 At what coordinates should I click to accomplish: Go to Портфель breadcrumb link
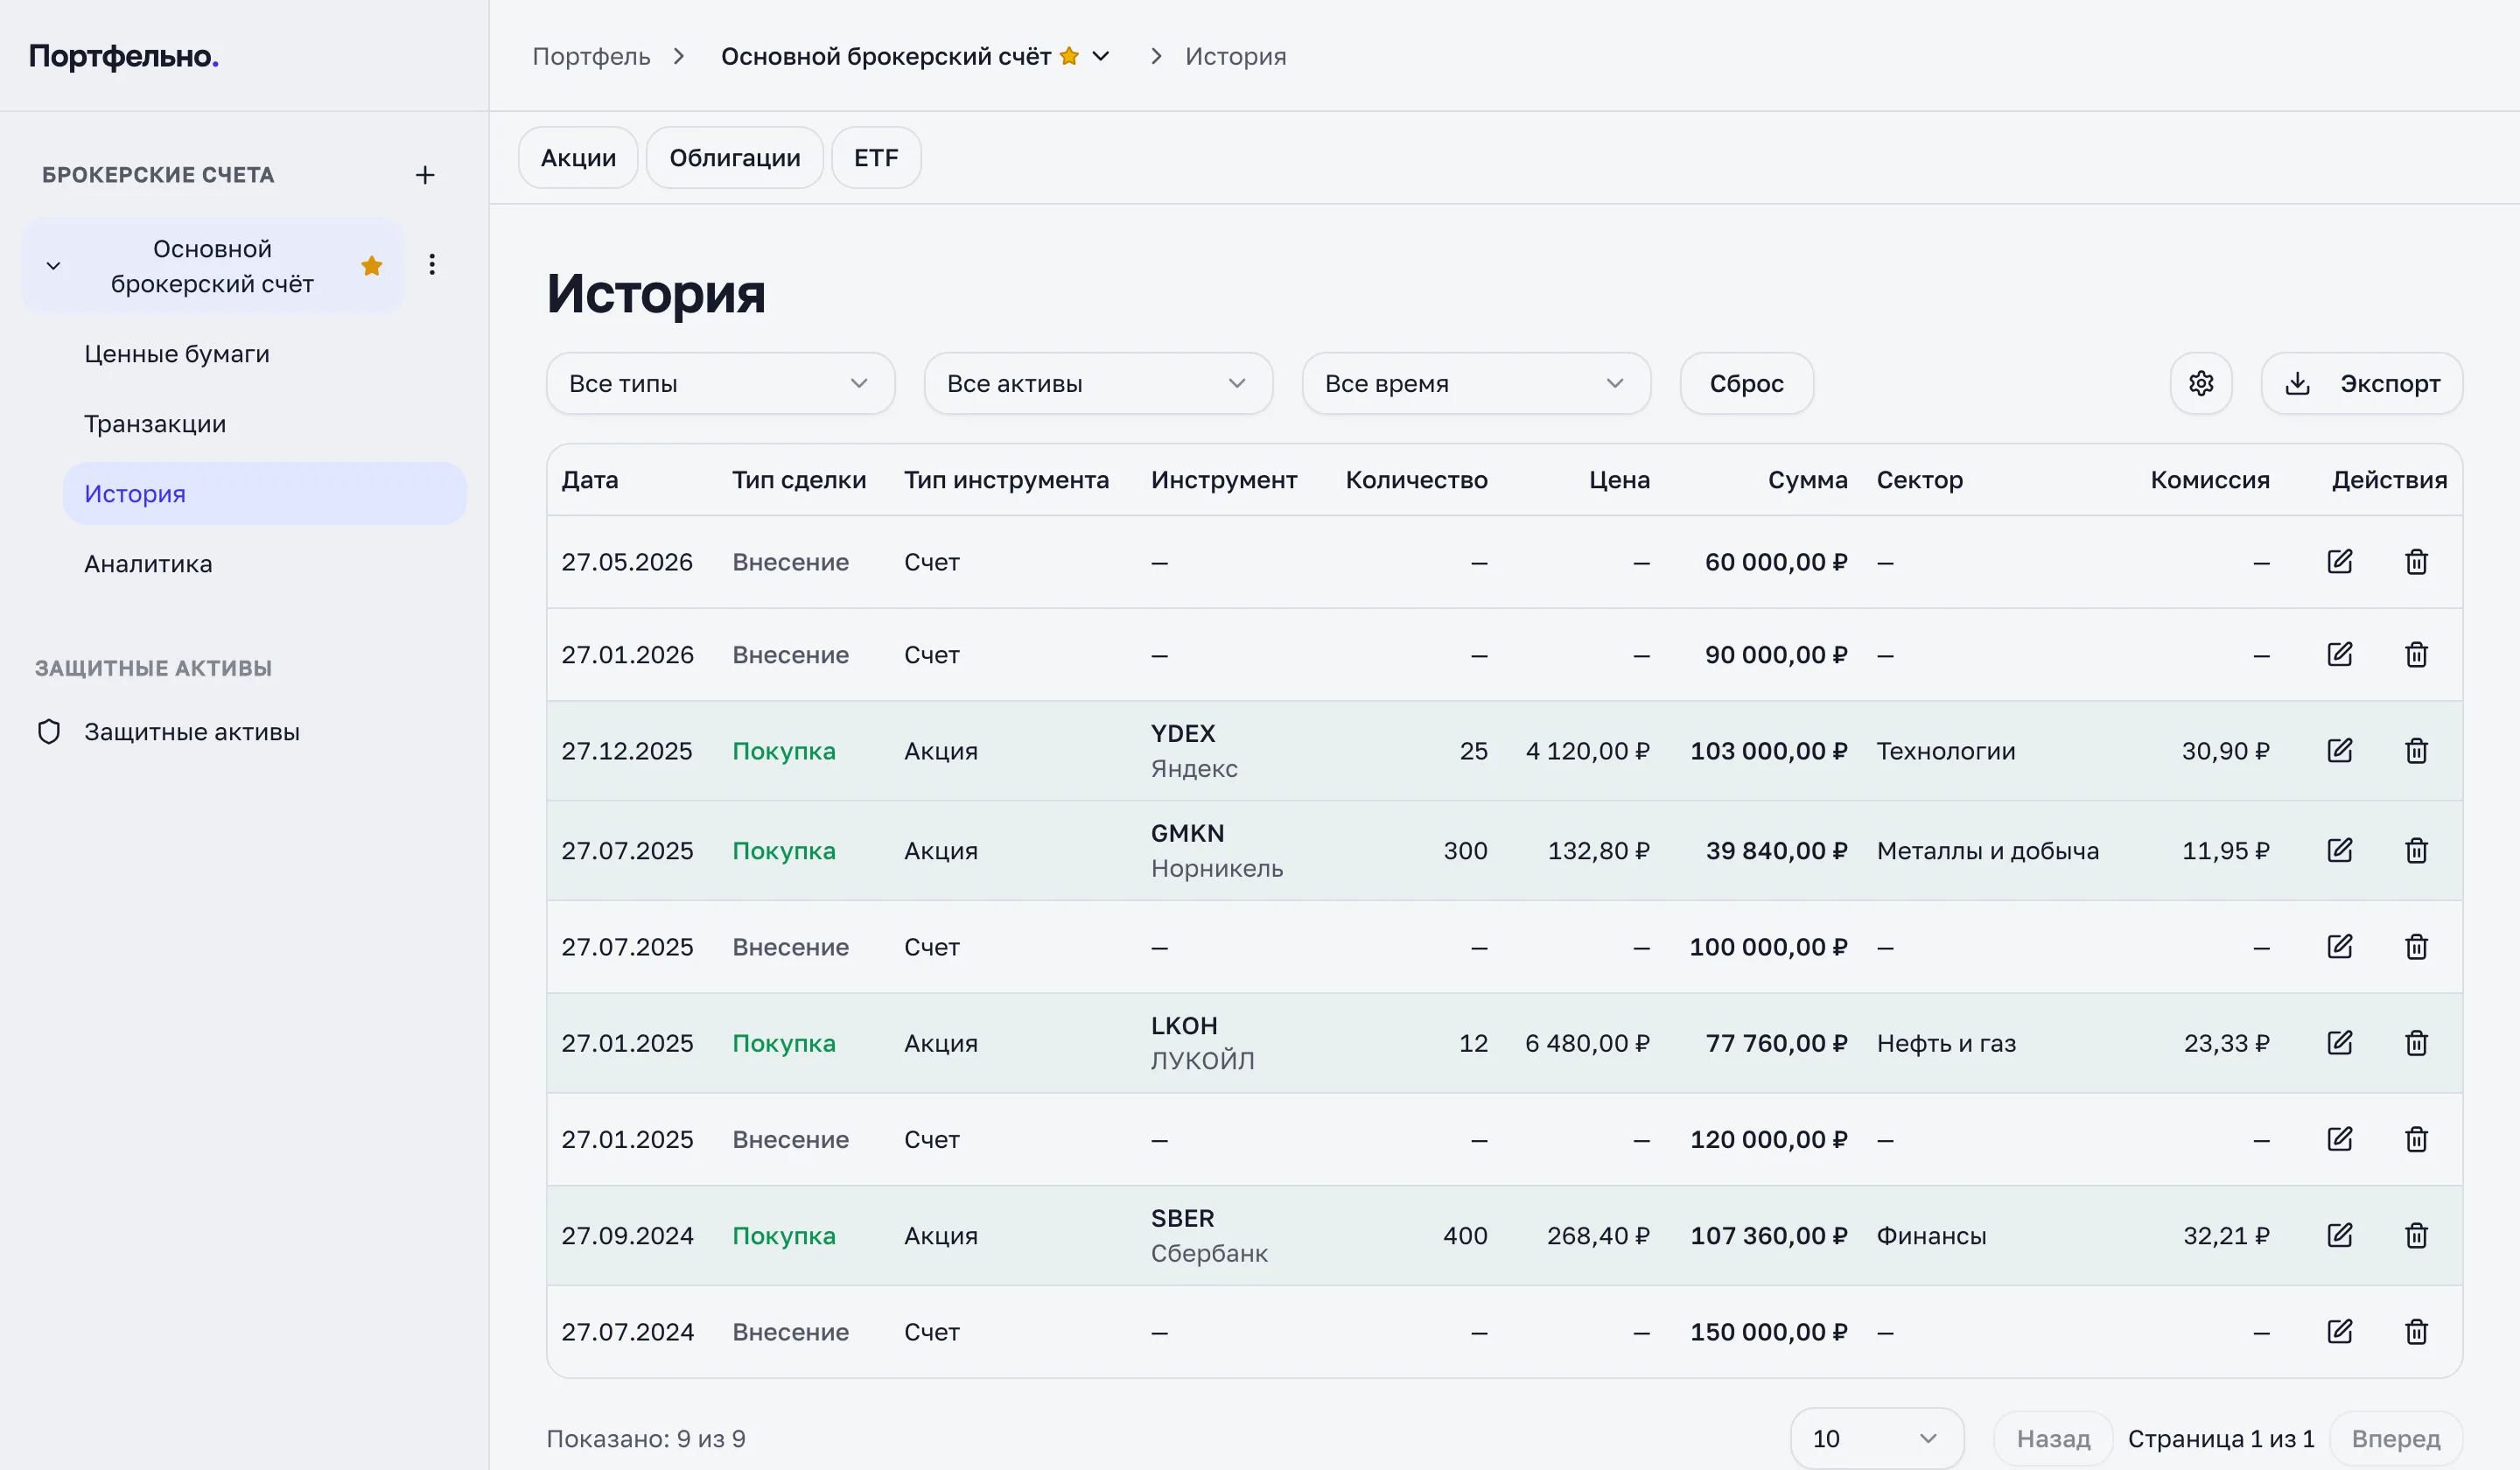point(591,56)
